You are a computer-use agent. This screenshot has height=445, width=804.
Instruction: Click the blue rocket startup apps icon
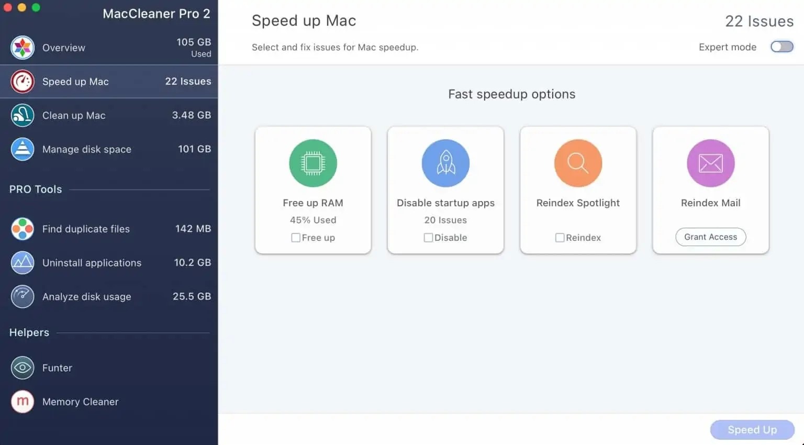(445, 163)
